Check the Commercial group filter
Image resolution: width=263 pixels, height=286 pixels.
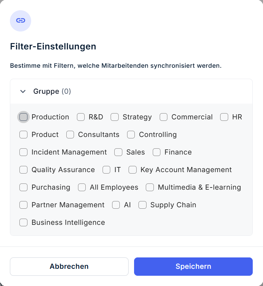[x=164, y=117]
